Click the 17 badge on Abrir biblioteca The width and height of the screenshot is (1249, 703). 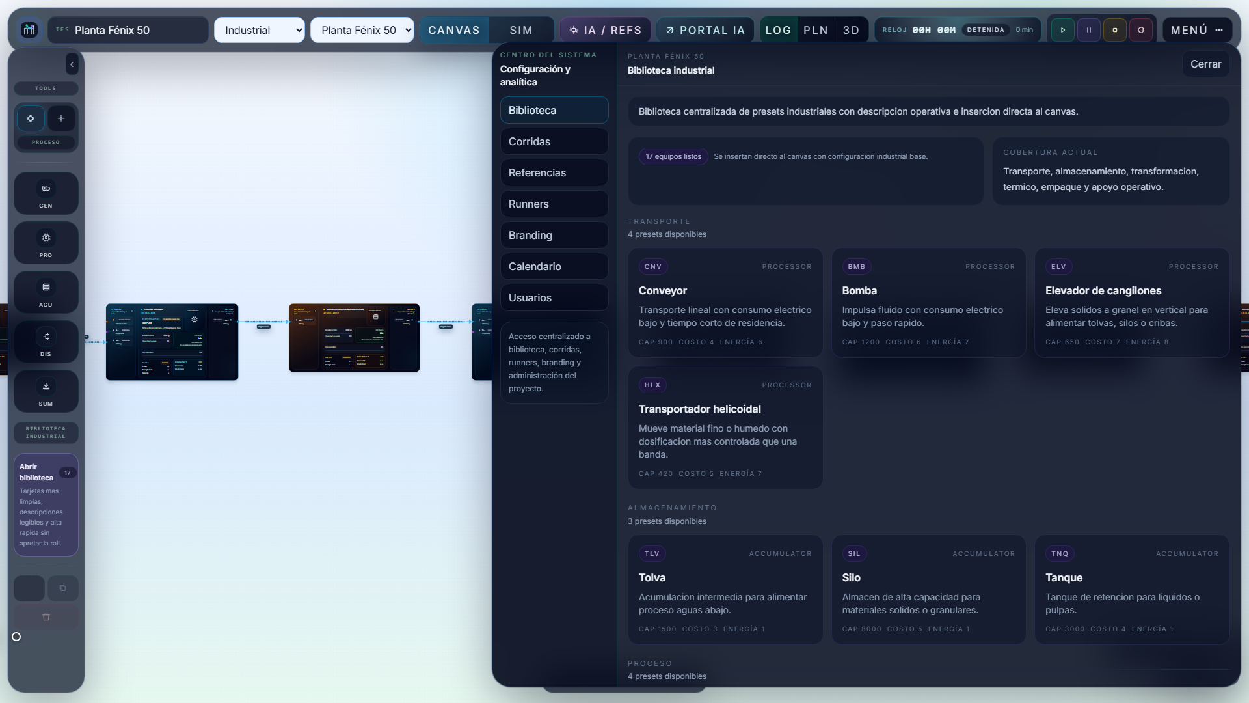pyautogui.click(x=68, y=473)
